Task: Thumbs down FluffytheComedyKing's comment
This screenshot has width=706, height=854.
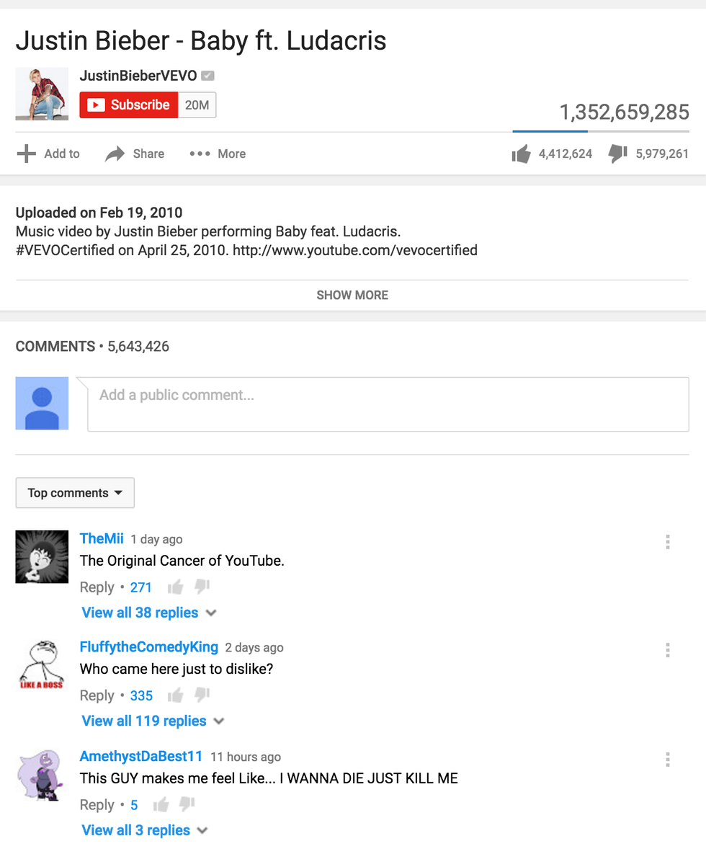Action: click(202, 695)
